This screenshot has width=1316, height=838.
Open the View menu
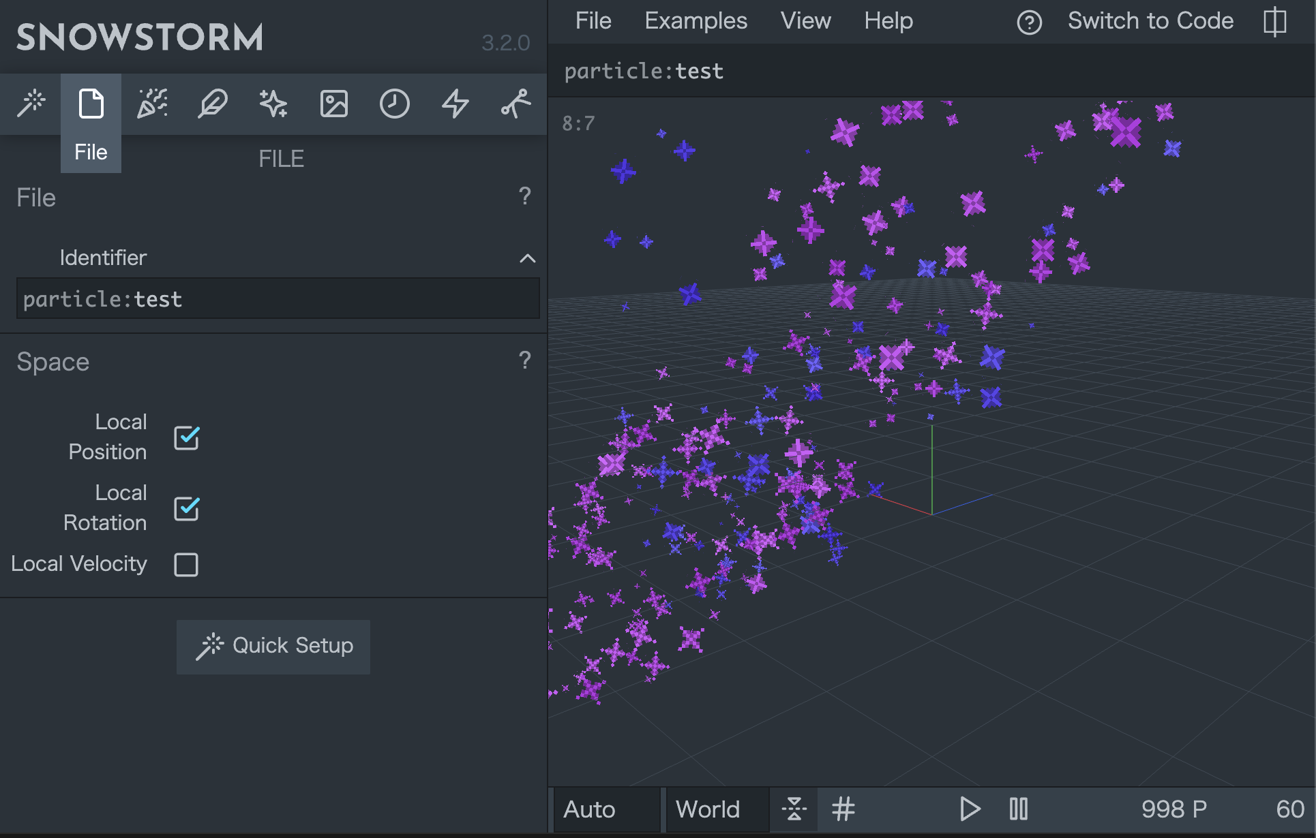pos(805,21)
